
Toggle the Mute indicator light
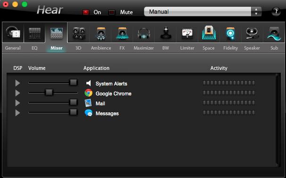click(111, 12)
